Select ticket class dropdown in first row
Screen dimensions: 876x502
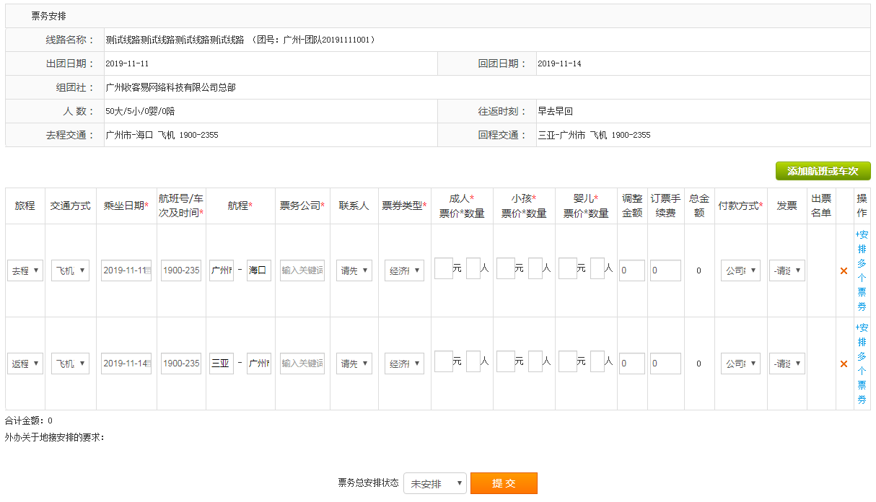pos(404,271)
